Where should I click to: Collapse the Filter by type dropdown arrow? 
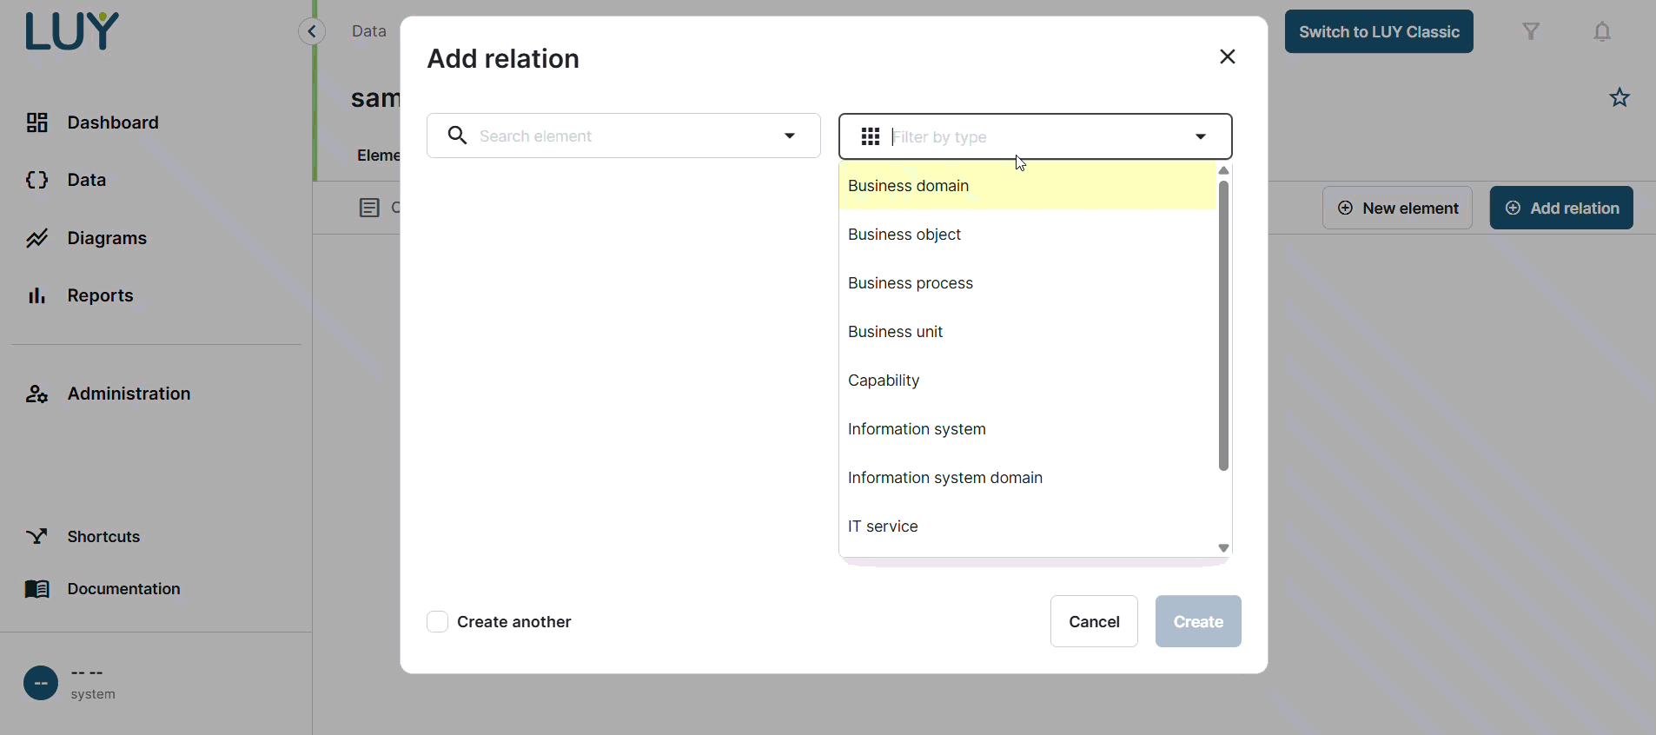(1201, 137)
